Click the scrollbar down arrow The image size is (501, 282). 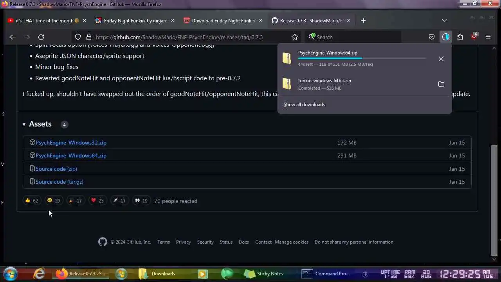[x=494, y=259]
